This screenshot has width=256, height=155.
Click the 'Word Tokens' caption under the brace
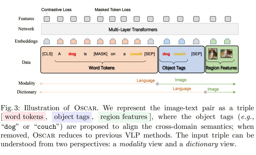coord(102,68)
